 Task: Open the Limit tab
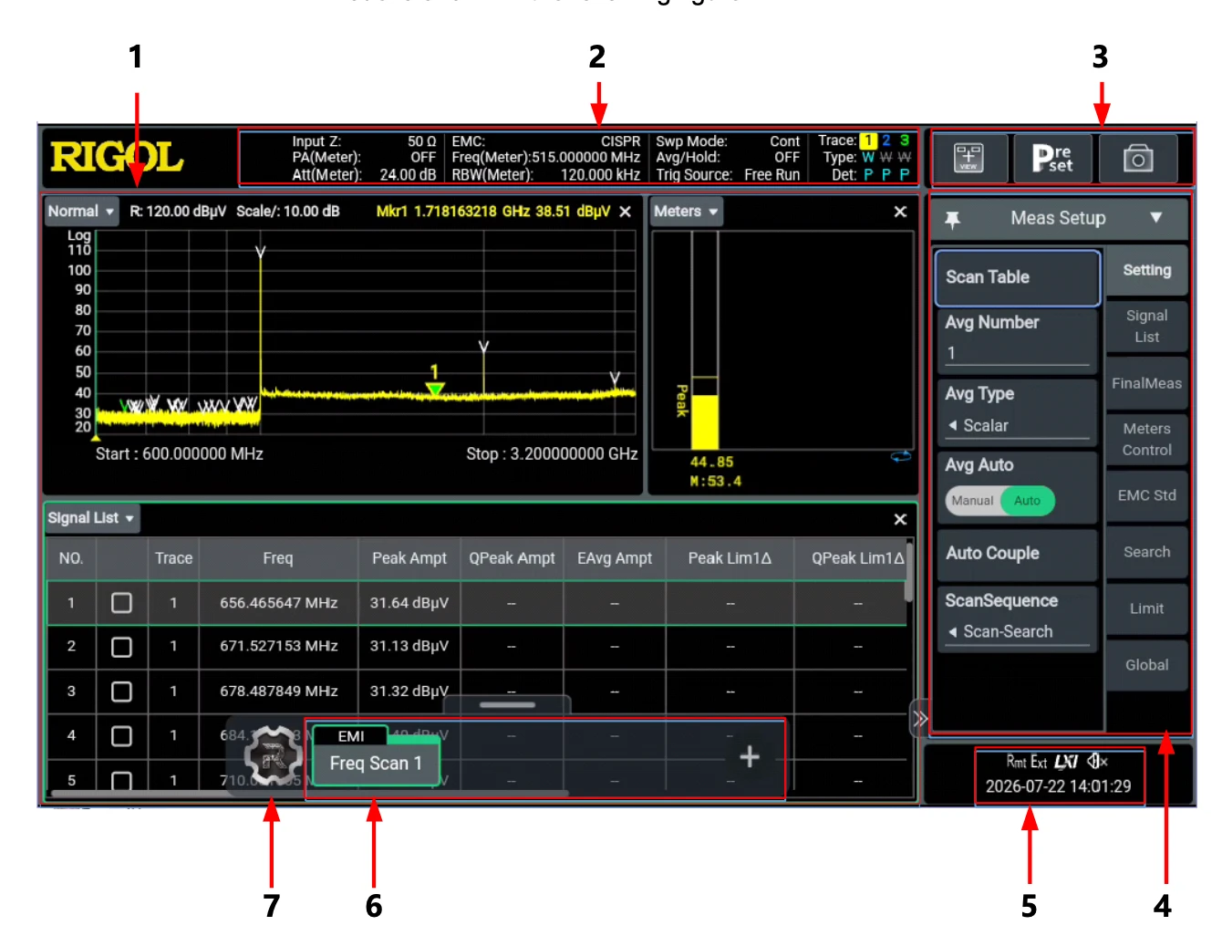coord(1146,609)
